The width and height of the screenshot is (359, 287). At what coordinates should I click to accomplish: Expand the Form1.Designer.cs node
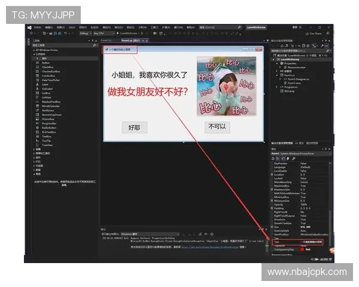click(280, 79)
